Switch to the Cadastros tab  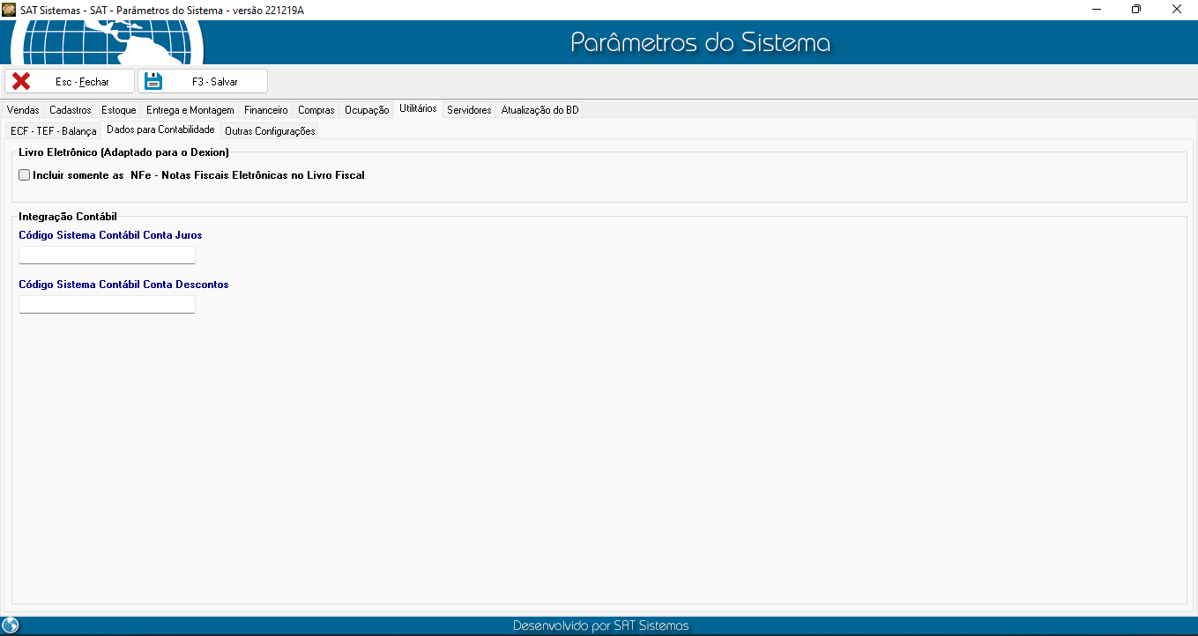click(71, 110)
